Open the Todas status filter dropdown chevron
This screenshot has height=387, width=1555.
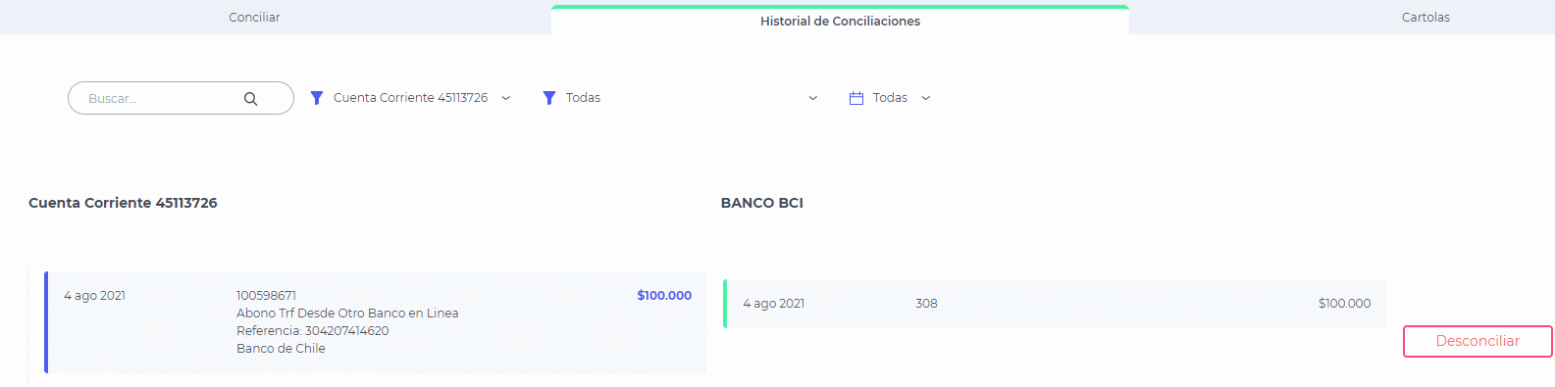[x=813, y=98]
